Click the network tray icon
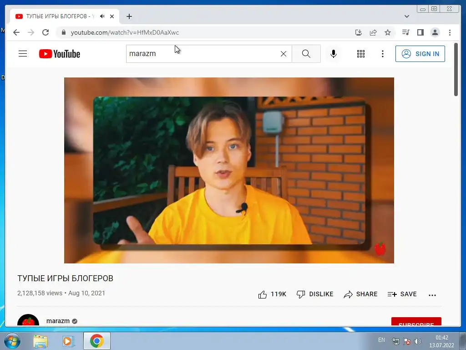The height and width of the screenshot is (350, 466). (396, 341)
